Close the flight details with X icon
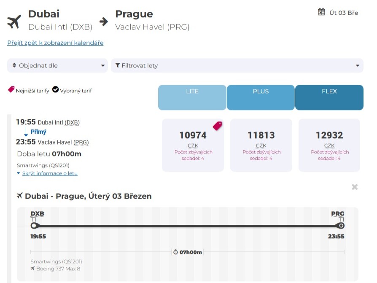This screenshot has width=377, height=283. tap(355, 187)
